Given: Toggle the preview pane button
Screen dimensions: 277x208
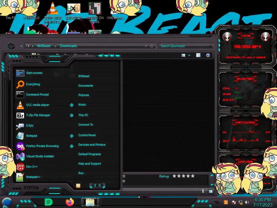Looking at the screenshot, I should (198, 55).
